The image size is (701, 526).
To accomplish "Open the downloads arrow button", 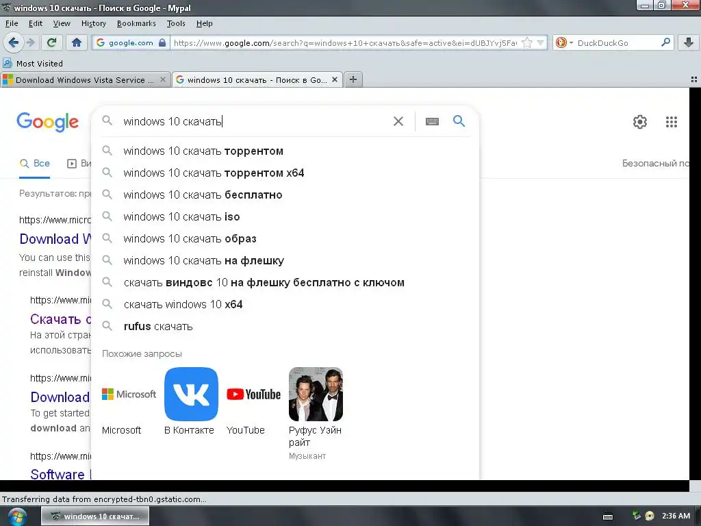I will (x=689, y=42).
